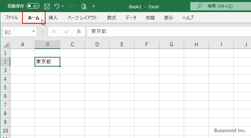This screenshot has width=251, height=138.
Task: Click the formula bar Enter checkmark icon
Action: (x=67, y=31)
